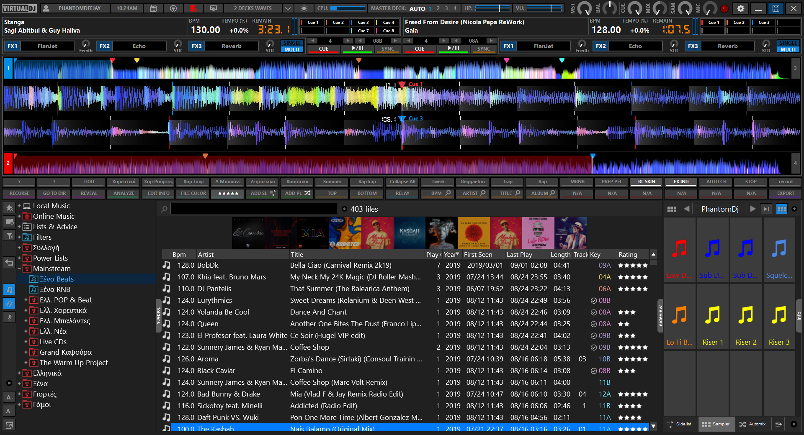This screenshot has height=435, width=804.
Task: Collapse the Mainstream folder
Action: pyautogui.click(x=19, y=269)
